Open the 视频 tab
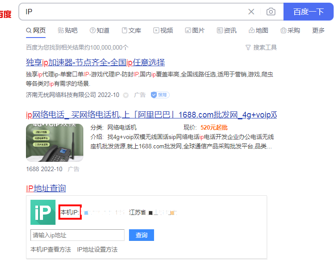Image resolution: width=335 pixels, height=261 pixels. pos(163,30)
